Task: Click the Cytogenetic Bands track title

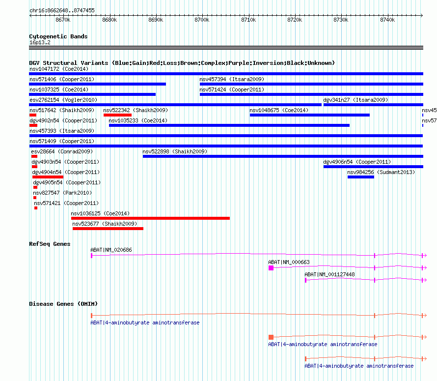Action: point(58,36)
